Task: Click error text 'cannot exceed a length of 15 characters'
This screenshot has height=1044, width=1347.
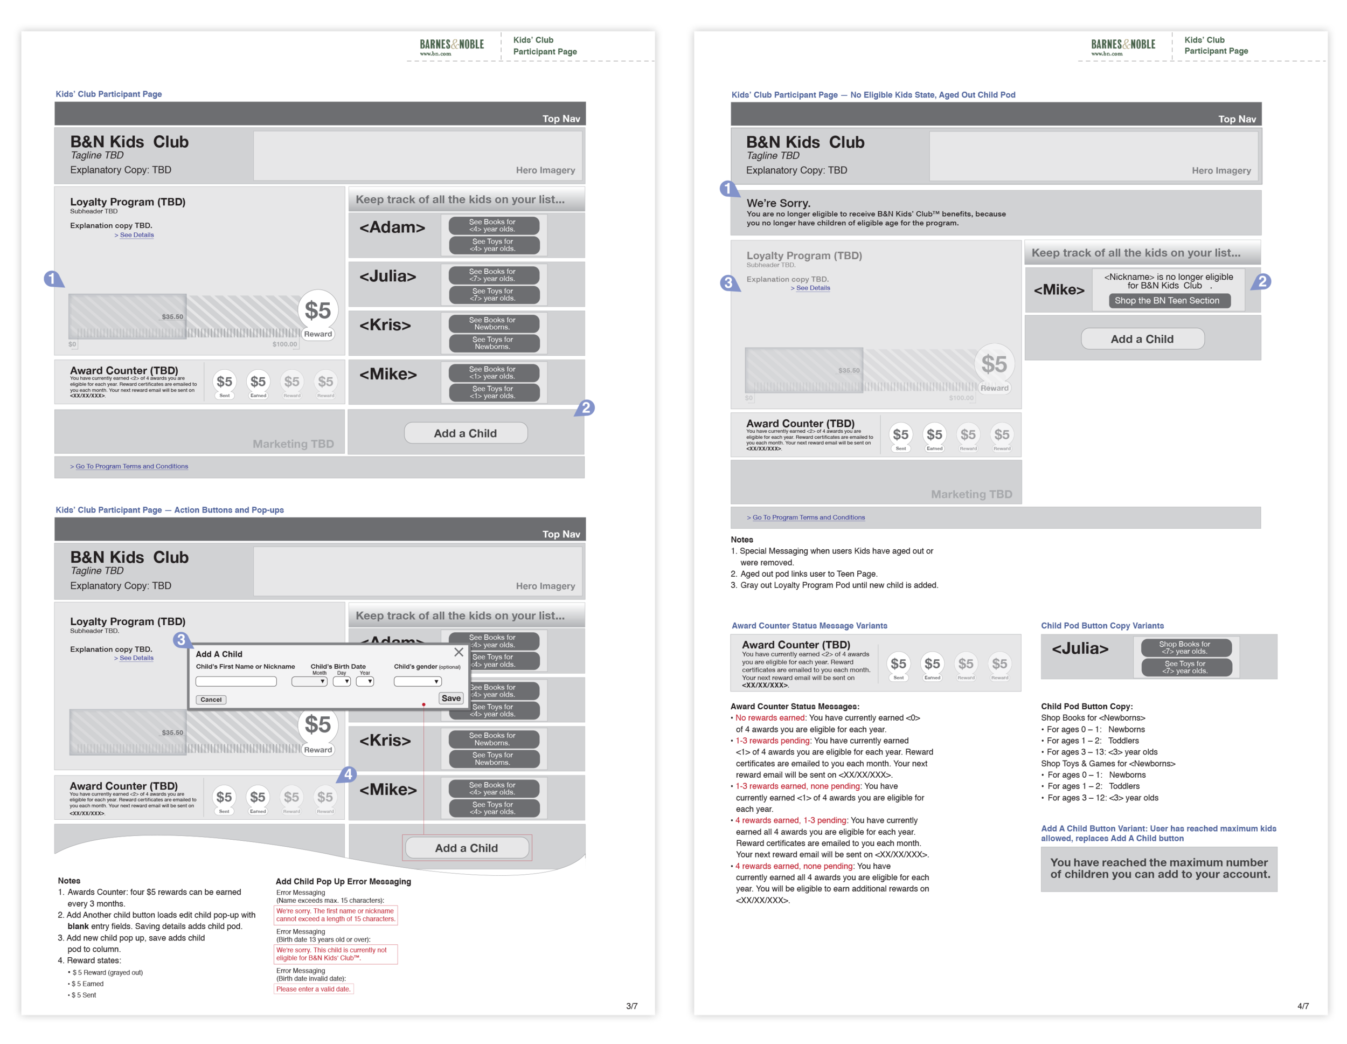Action: coord(336,915)
